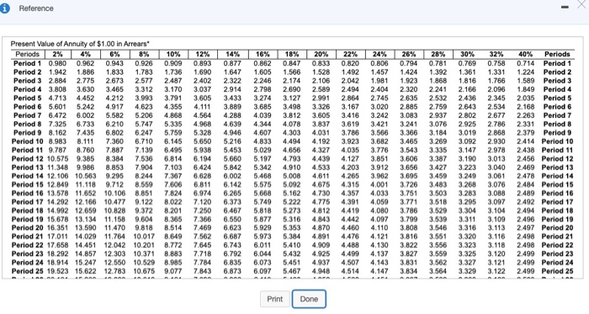
Task: Click value 2.096 in Period 4 row
Action: click(x=496, y=89)
